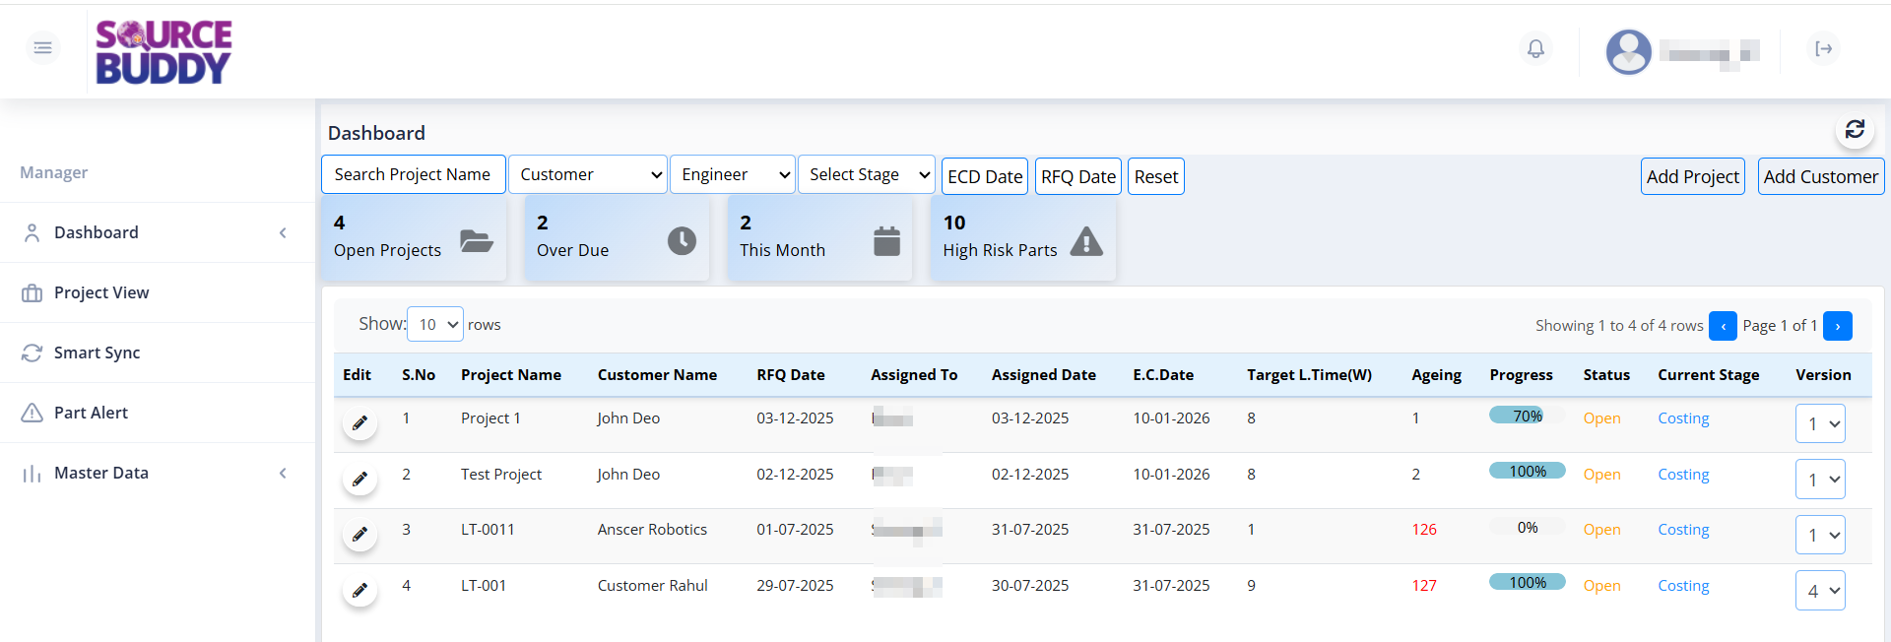Navigate to Smart Sync in the sidebar

point(97,353)
